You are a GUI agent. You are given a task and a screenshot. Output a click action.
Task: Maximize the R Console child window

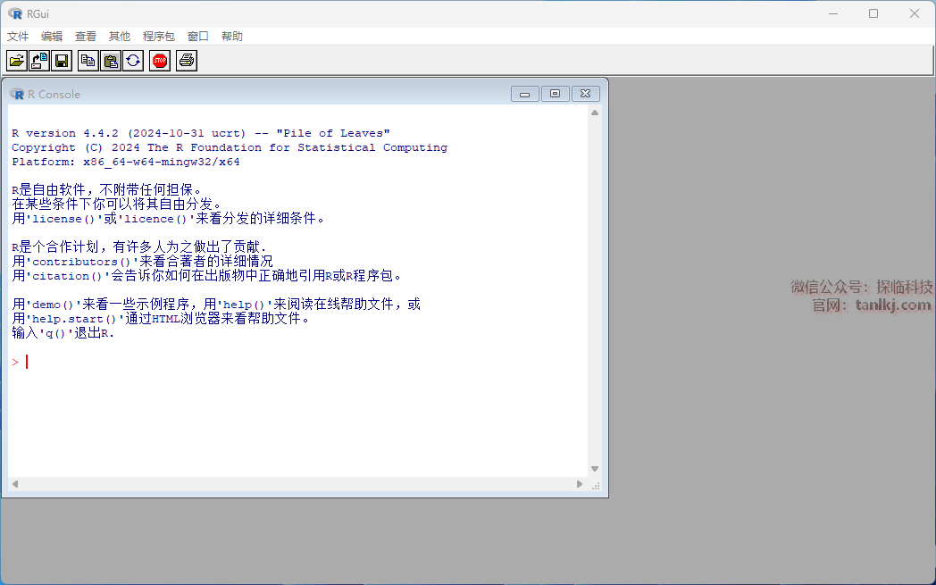pyautogui.click(x=556, y=94)
